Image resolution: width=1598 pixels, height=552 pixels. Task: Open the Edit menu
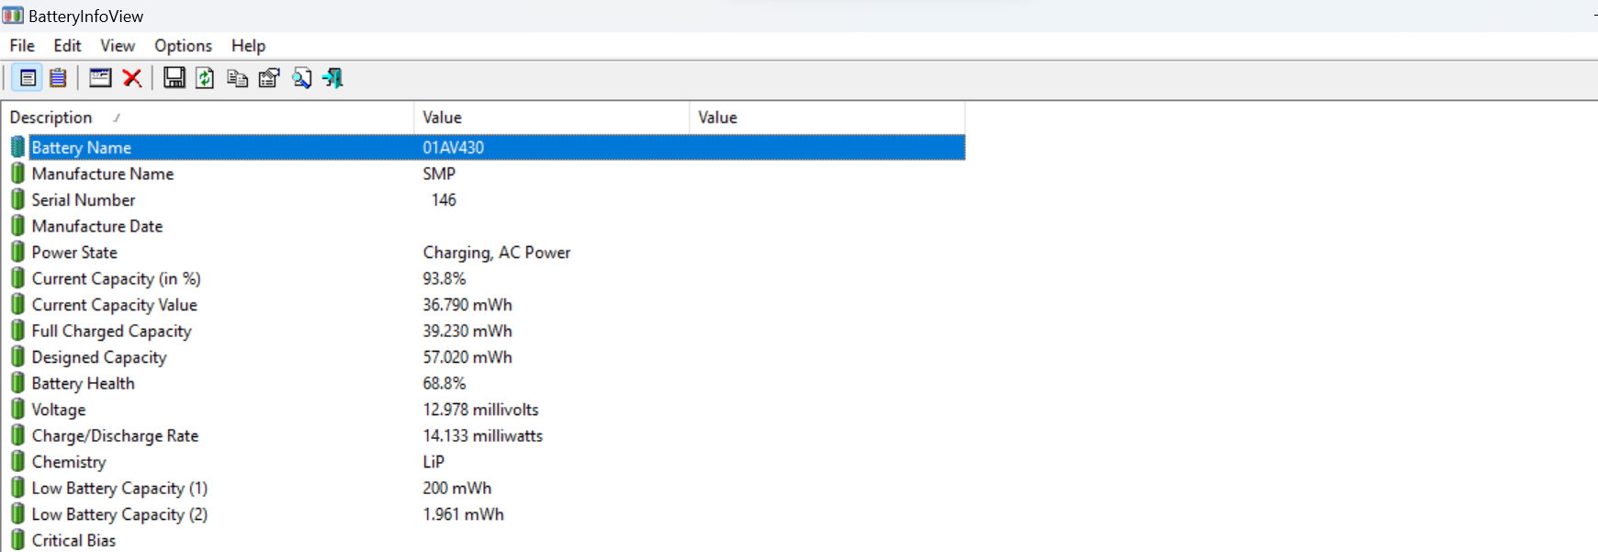coord(67,46)
